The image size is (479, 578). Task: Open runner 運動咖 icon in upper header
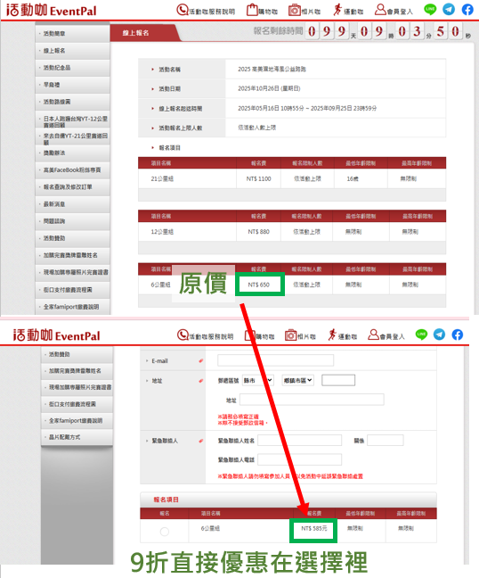coord(337,10)
